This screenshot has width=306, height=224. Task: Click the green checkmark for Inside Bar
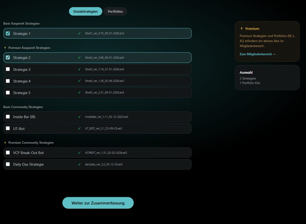[79, 117]
